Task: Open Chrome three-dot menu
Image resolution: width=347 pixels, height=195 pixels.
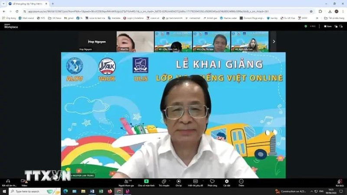Action: click(x=343, y=11)
